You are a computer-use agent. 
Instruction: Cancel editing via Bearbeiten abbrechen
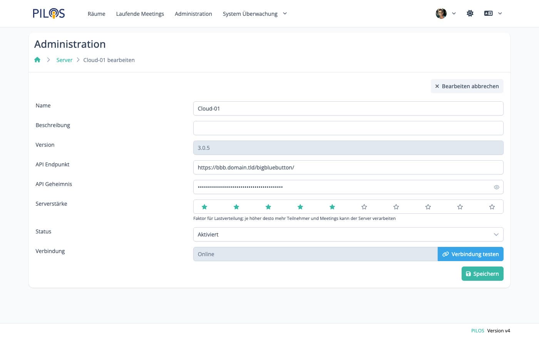[x=467, y=86]
